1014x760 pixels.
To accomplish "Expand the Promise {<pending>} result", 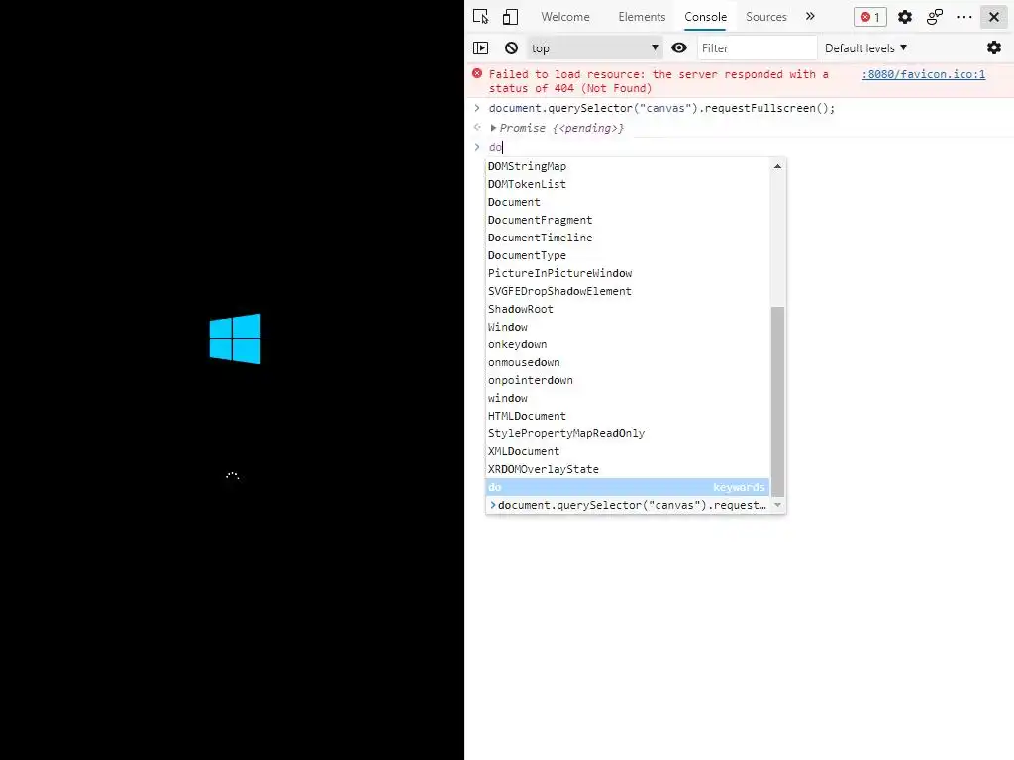I will [493, 128].
